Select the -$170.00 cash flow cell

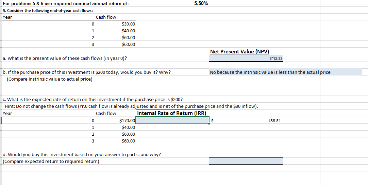coord(115,121)
